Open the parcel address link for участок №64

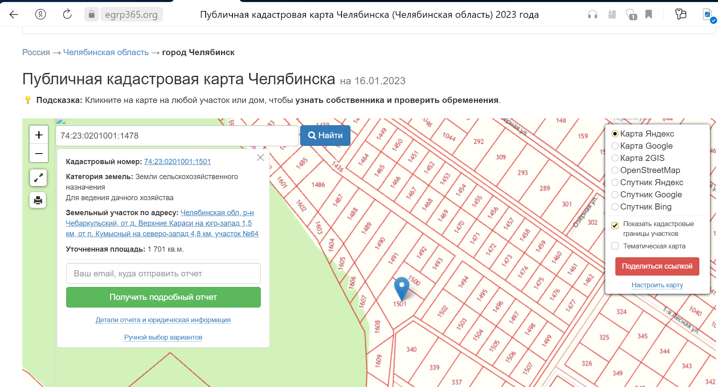162,223
